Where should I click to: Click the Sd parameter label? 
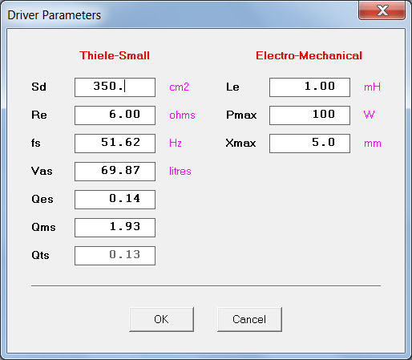(x=39, y=87)
